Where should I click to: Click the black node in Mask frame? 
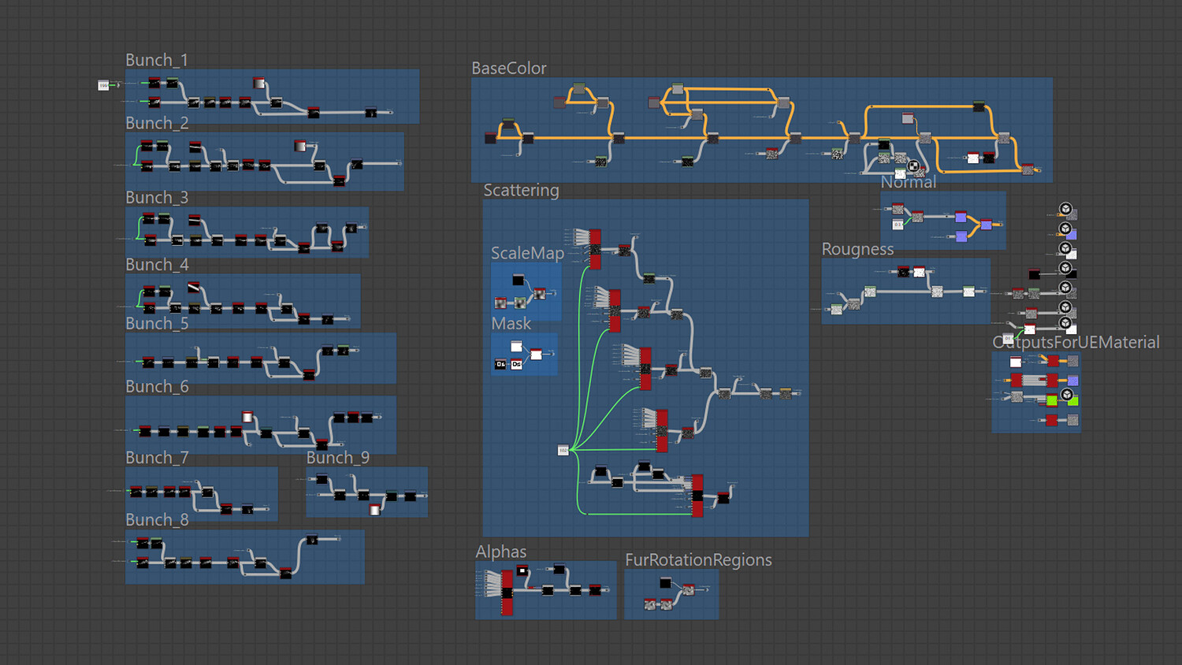pos(500,364)
